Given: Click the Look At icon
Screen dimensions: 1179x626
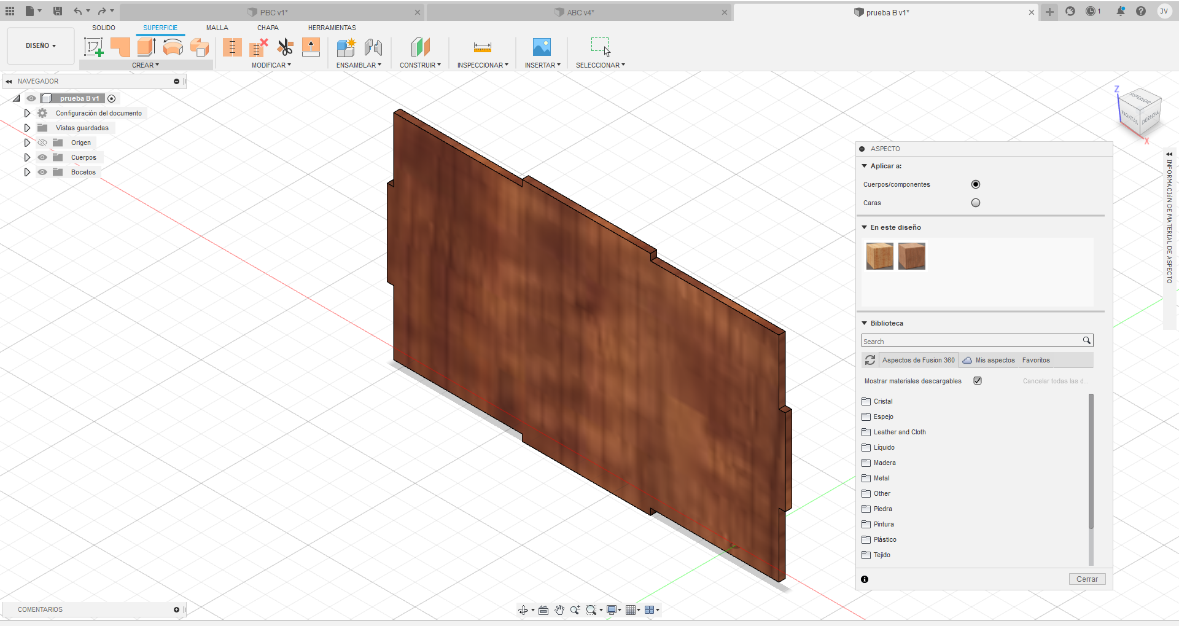Looking at the screenshot, I should [543, 610].
